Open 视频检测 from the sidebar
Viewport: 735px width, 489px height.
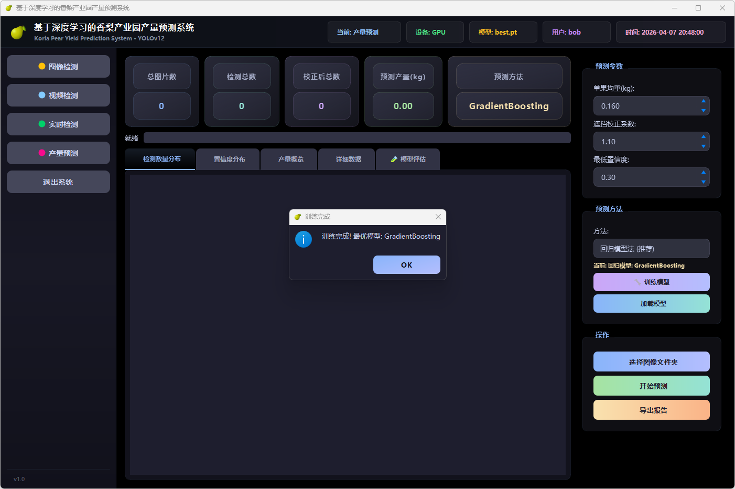pos(58,95)
